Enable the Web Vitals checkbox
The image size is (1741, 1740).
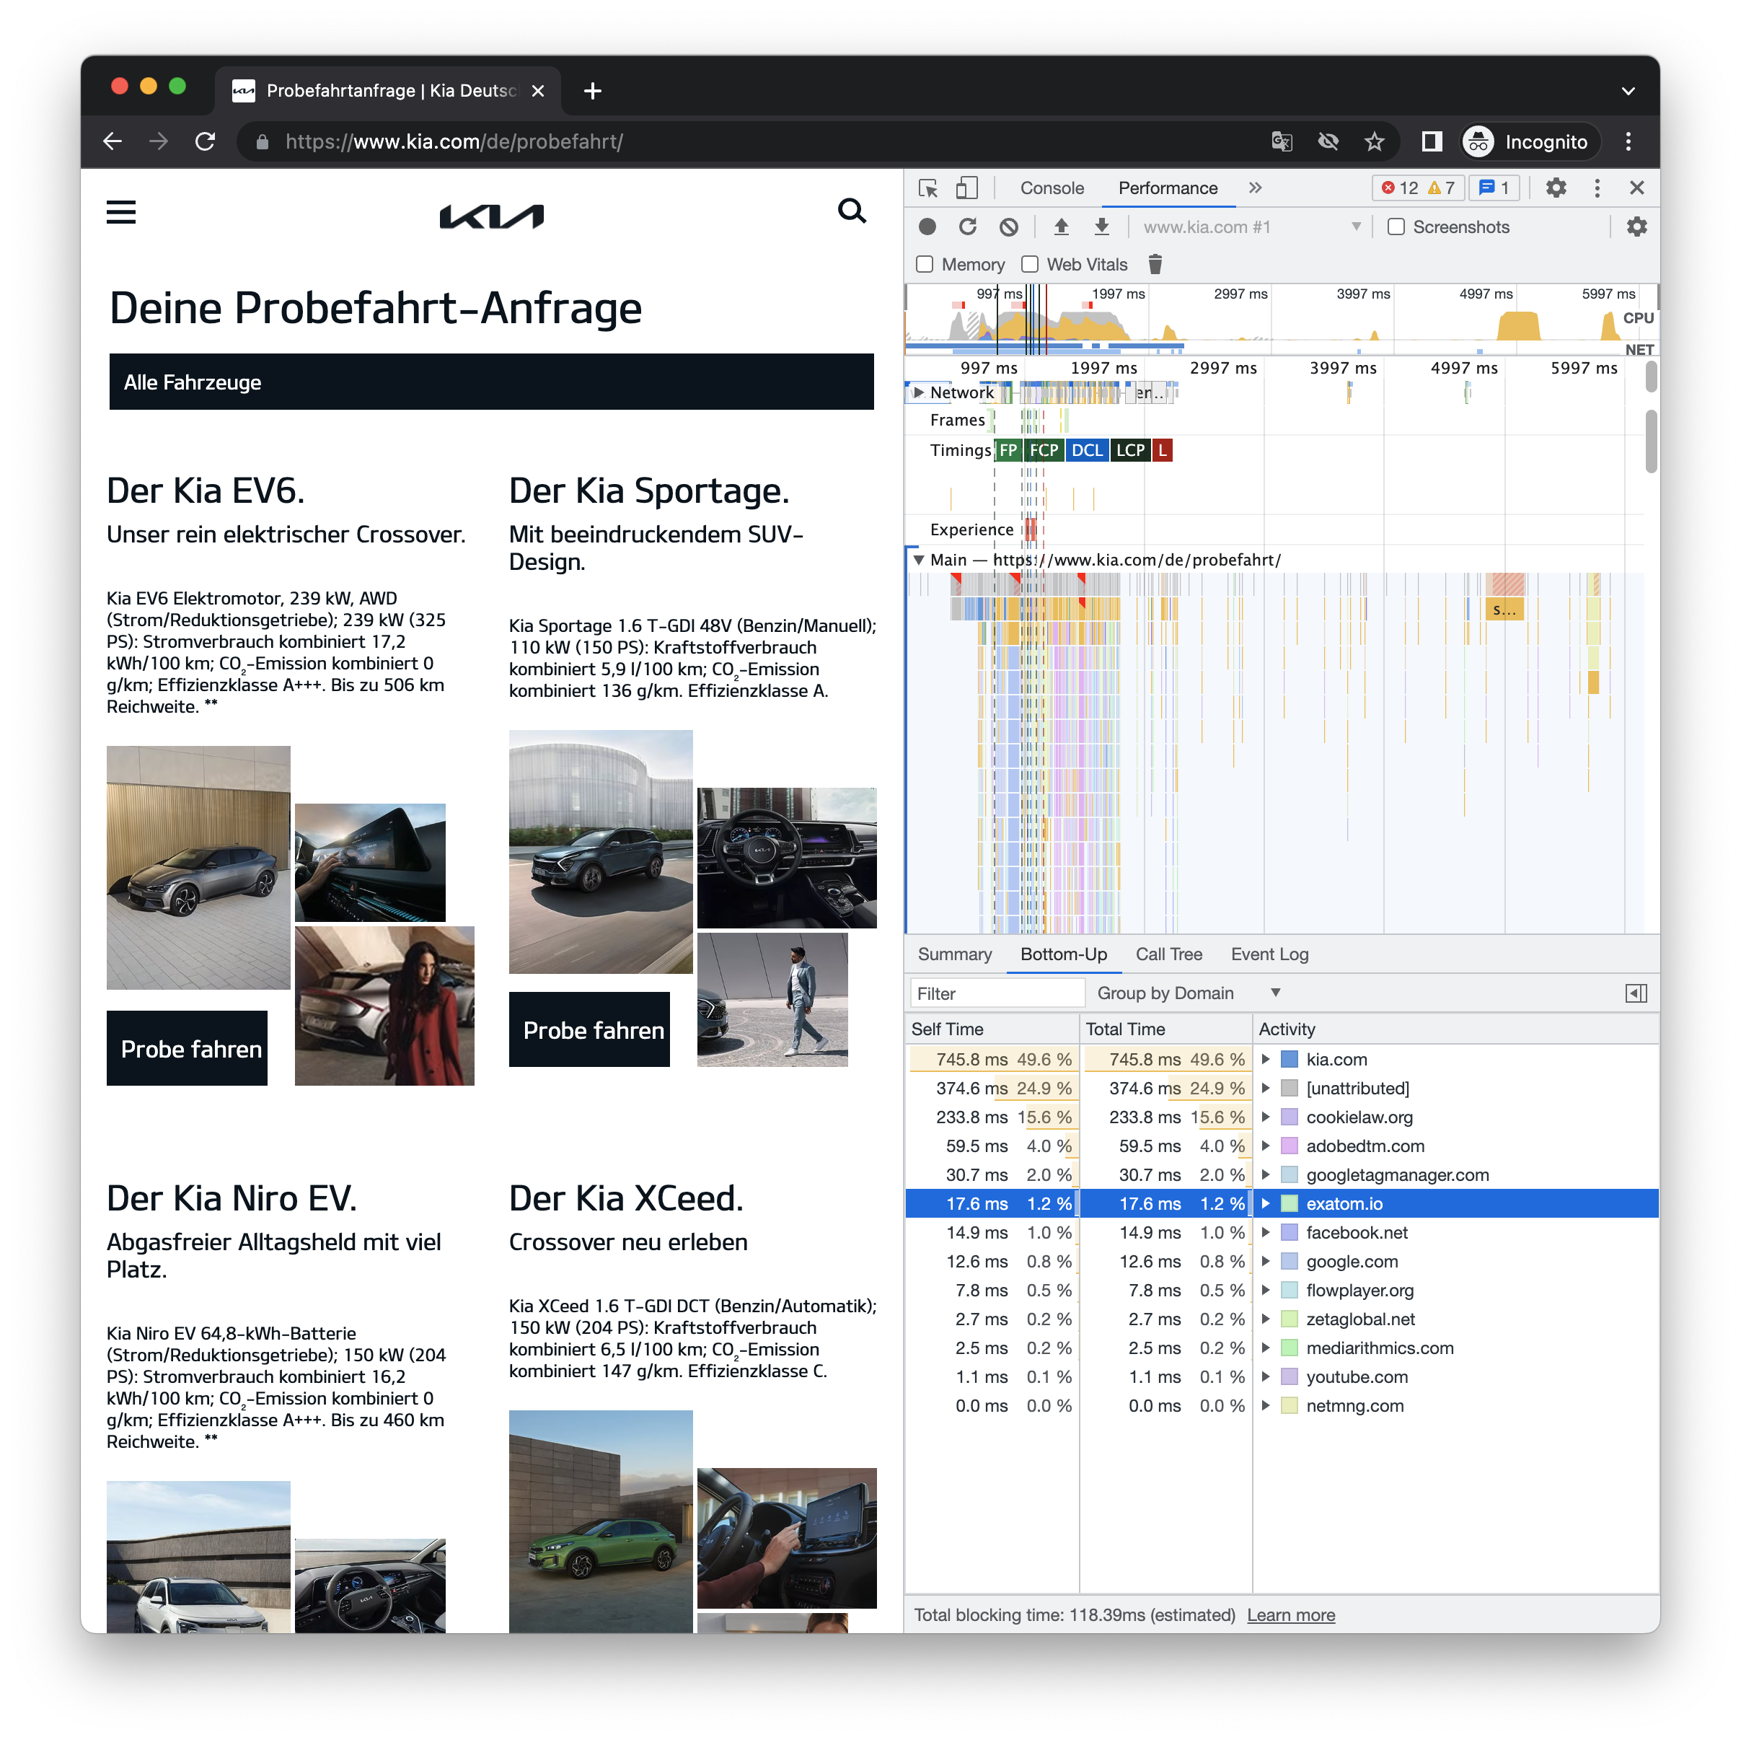click(x=1029, y=264)
